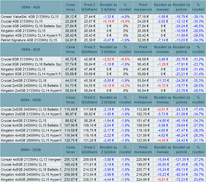This screenshot has height=182, width=206.
Task: Select 'Rozdiel za 2 týždne' header in DDR4 - 16GB section
Action: click(x=108, y=100)
